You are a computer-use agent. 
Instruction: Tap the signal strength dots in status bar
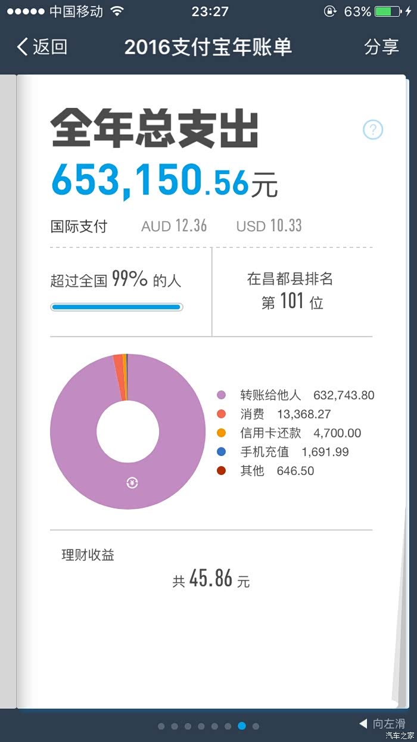25,11
